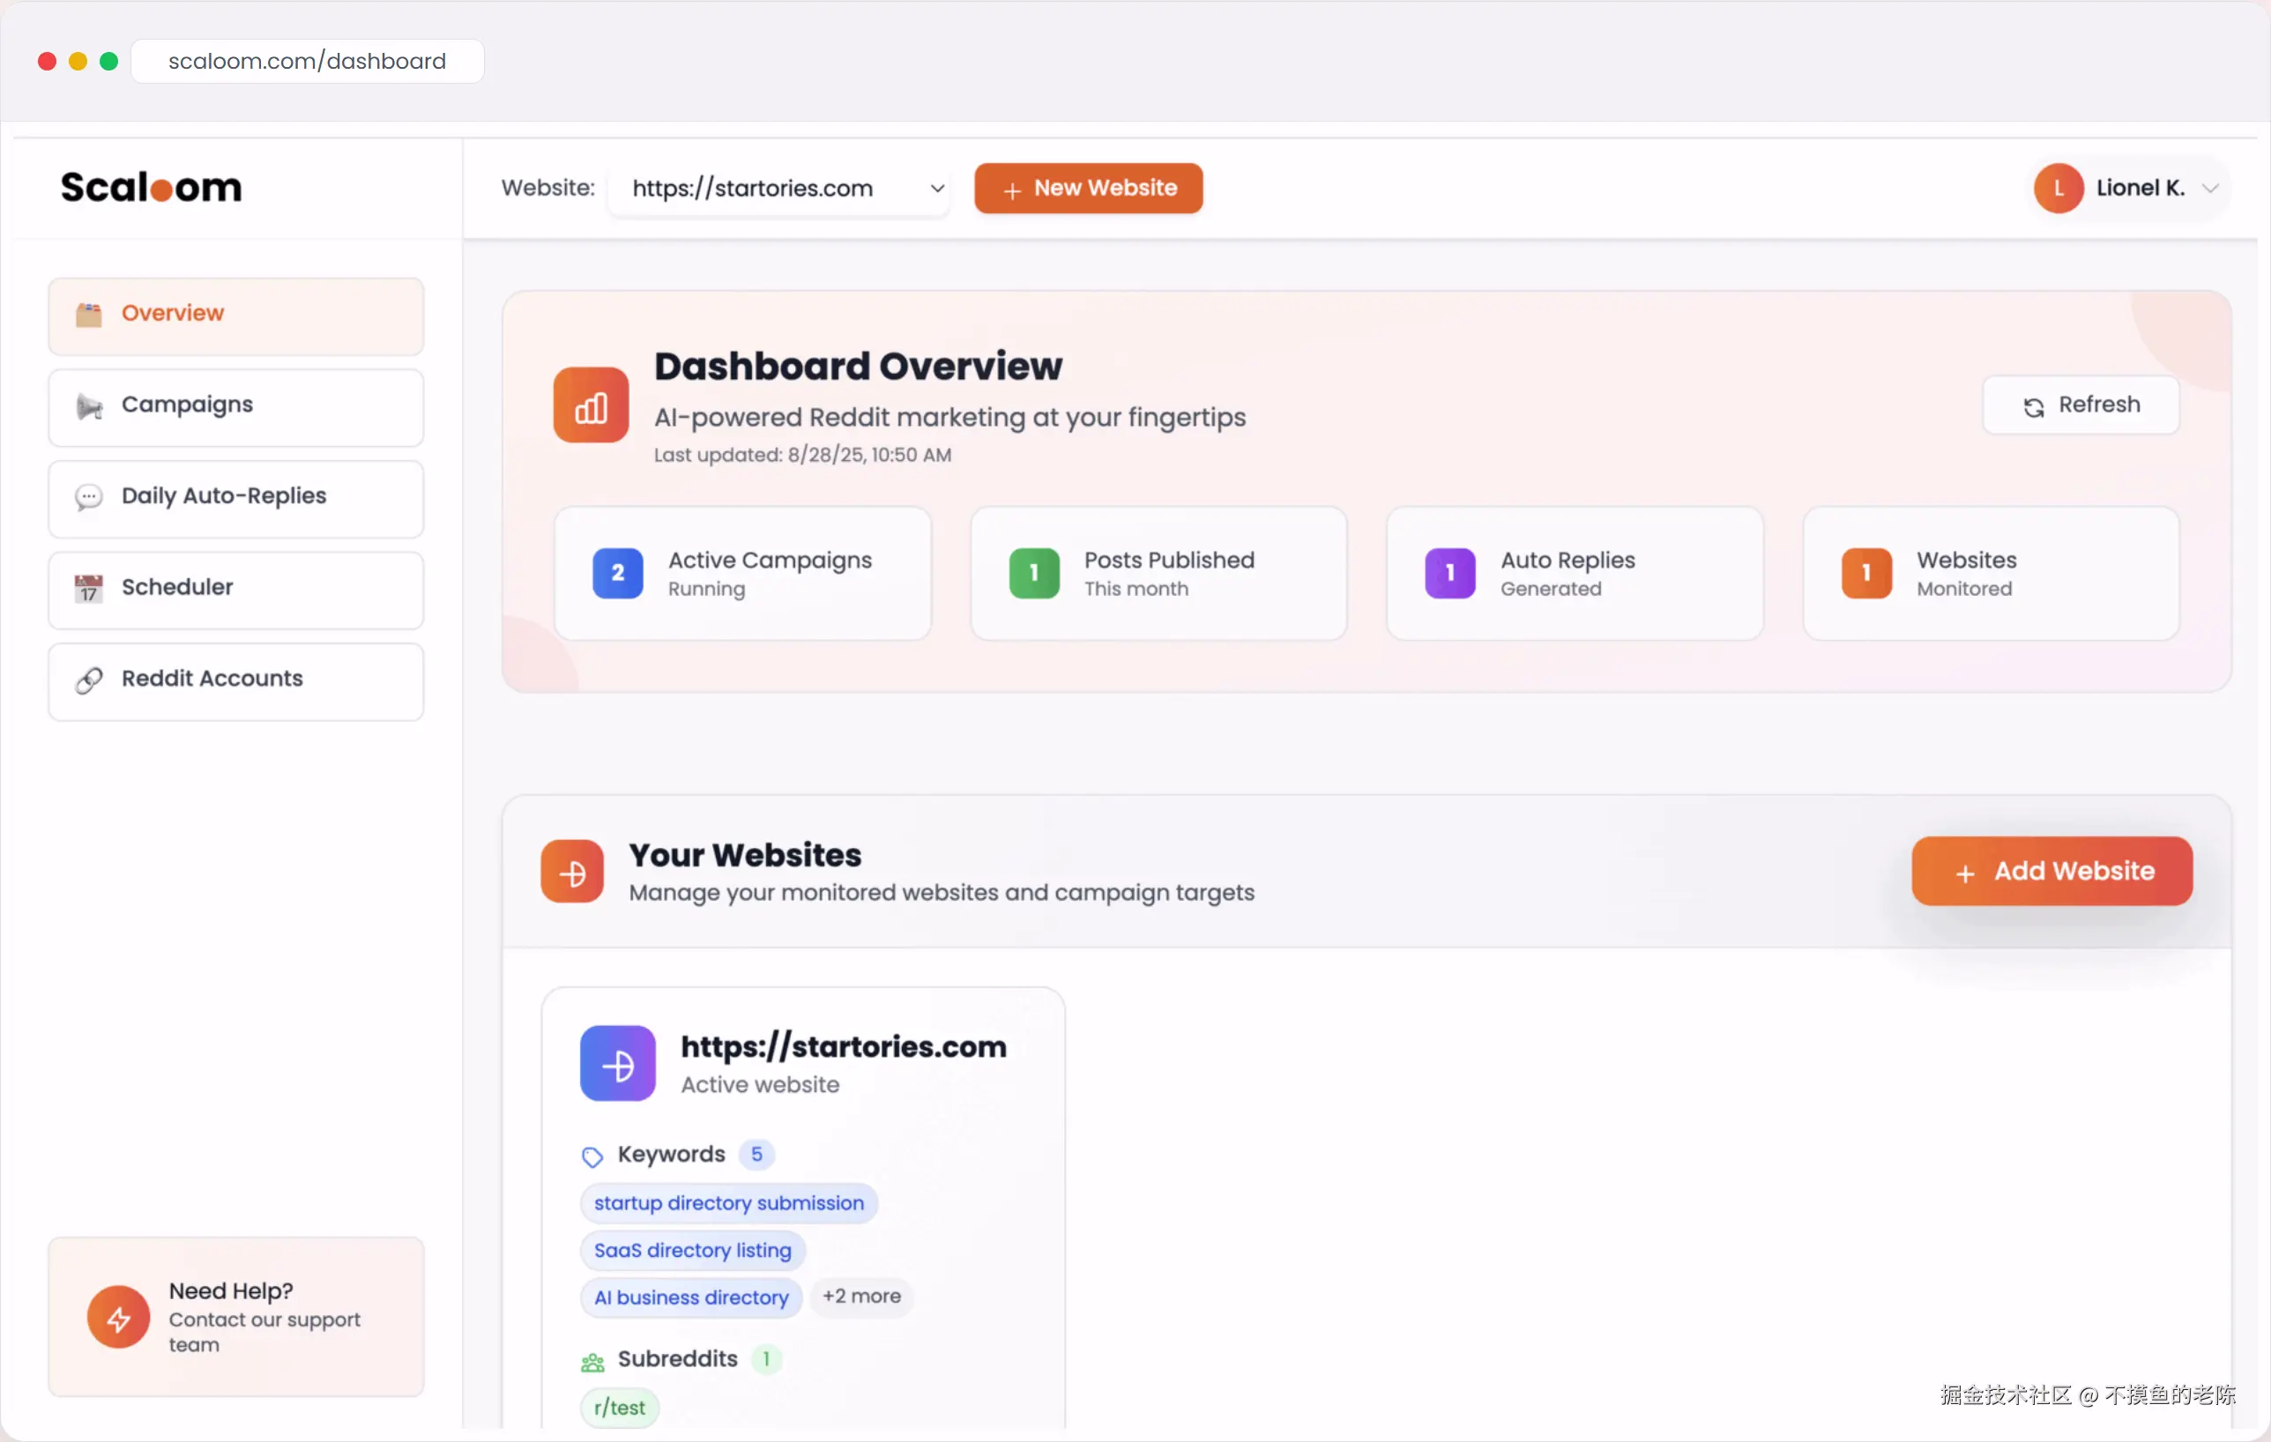Click the orange Dashboard Overview chart icon
The image size is (2271, 1442).
[x=591, y=405]
